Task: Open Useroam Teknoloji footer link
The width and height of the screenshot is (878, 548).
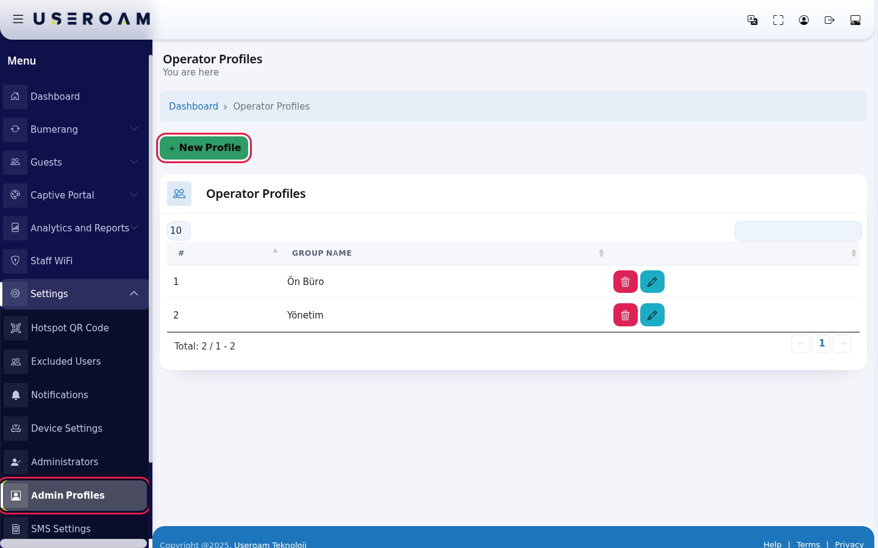Action: click(x=270, y=544)
